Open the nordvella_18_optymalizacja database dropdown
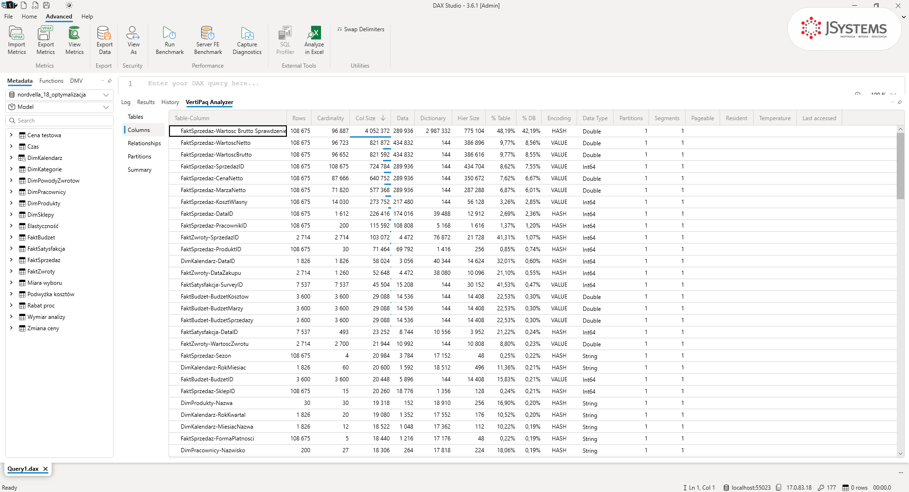The width and height of the screenshot is (909, 492). click(x=59, y=95)
